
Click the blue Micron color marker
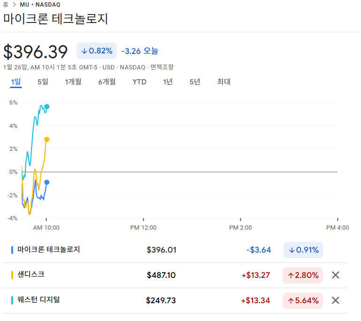click(12, 250)
